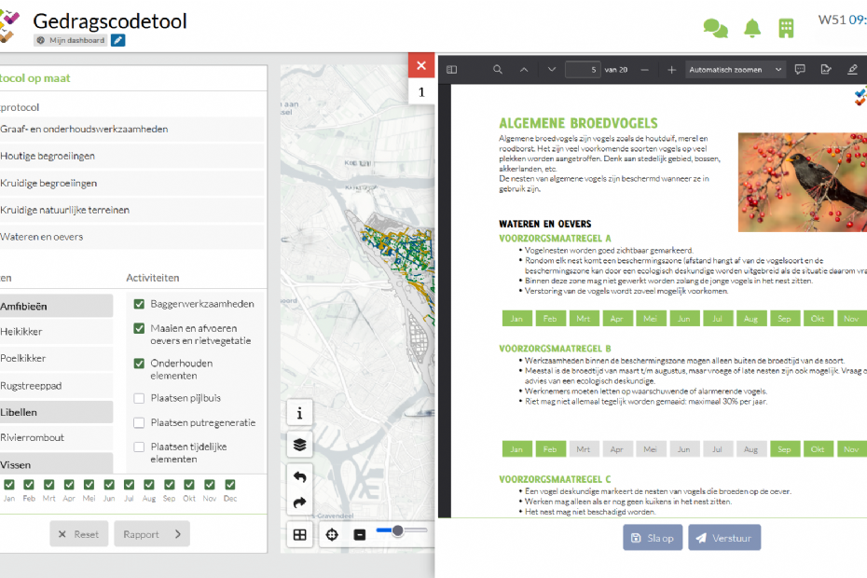Screen dimensions: 867x578
Task: Click the Rapport button
Action: click(x=151, y=534)
